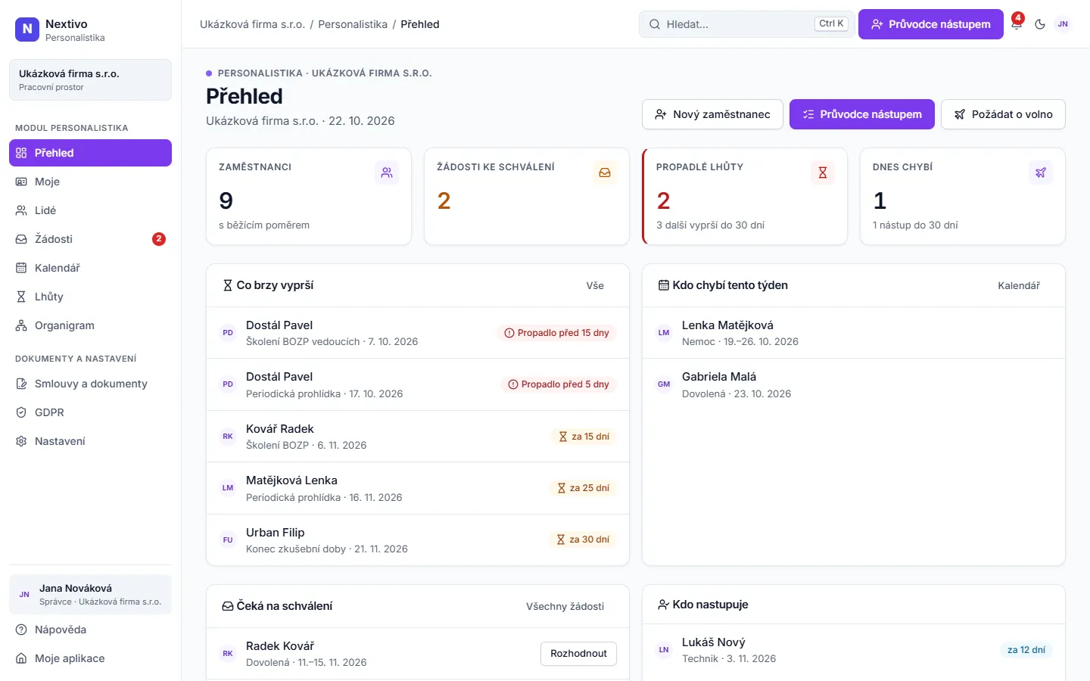
Task: Open Lidé section in sidebar
Action: point(90,210)
